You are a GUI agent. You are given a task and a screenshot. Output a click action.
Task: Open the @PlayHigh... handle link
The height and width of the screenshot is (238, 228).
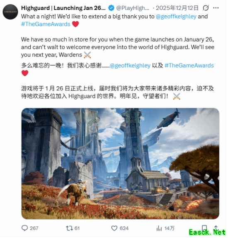(x=133, y=8)
